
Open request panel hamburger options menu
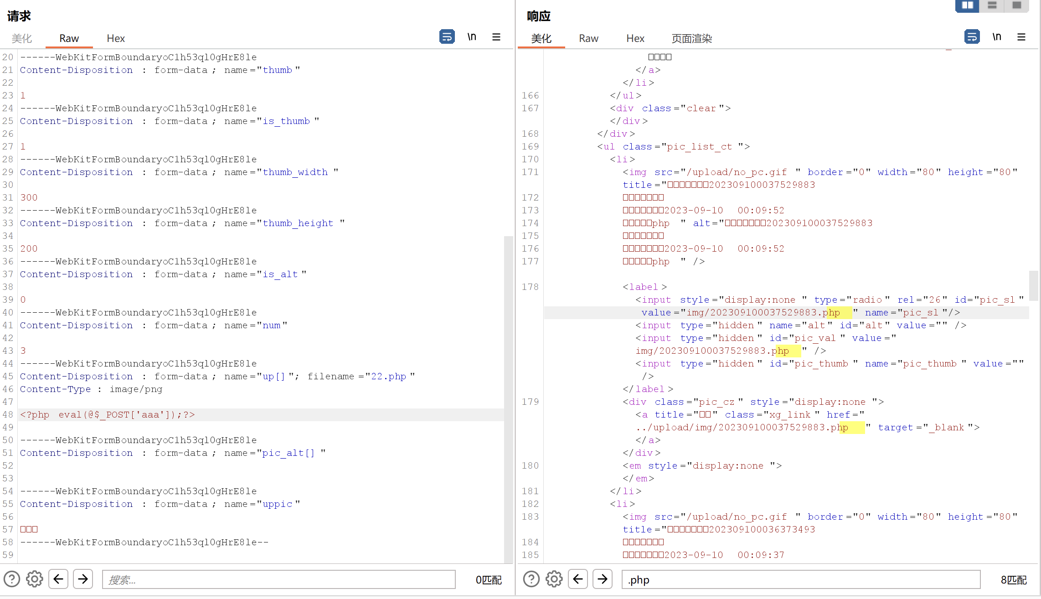click(x=496, y=37)
